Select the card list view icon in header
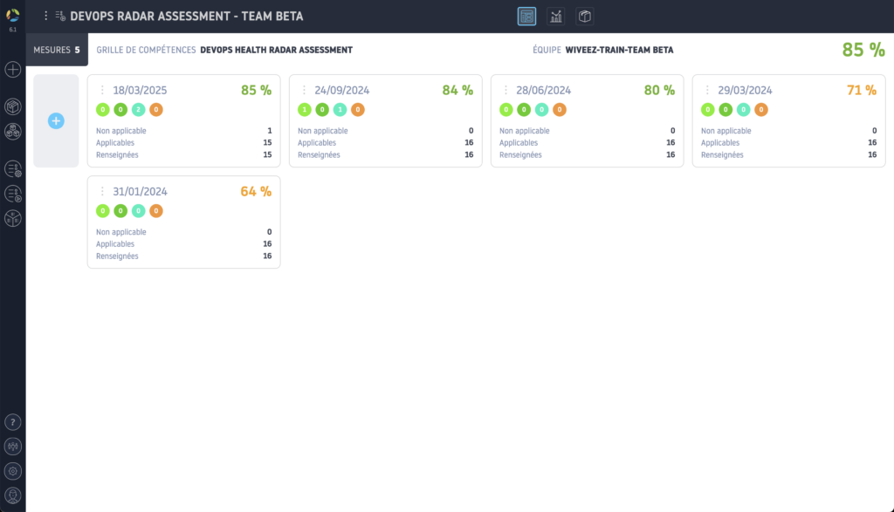This screenshot has width=894, height=512. click(526, 16)
